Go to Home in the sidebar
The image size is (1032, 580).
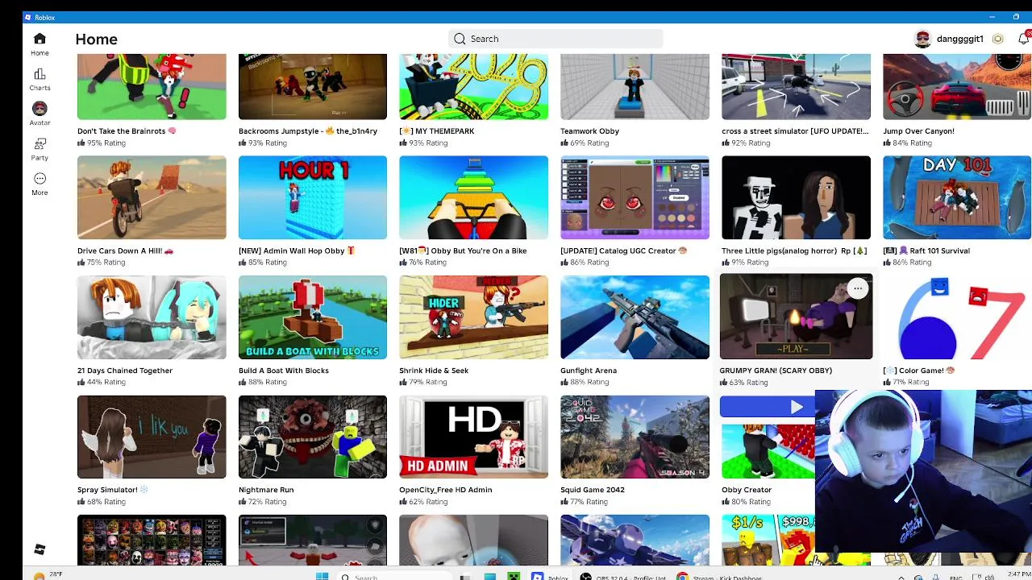(x=40, y=44)
